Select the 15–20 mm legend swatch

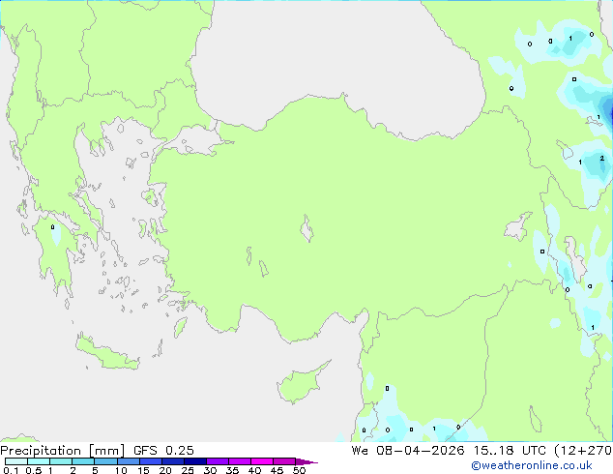[150, 461]
